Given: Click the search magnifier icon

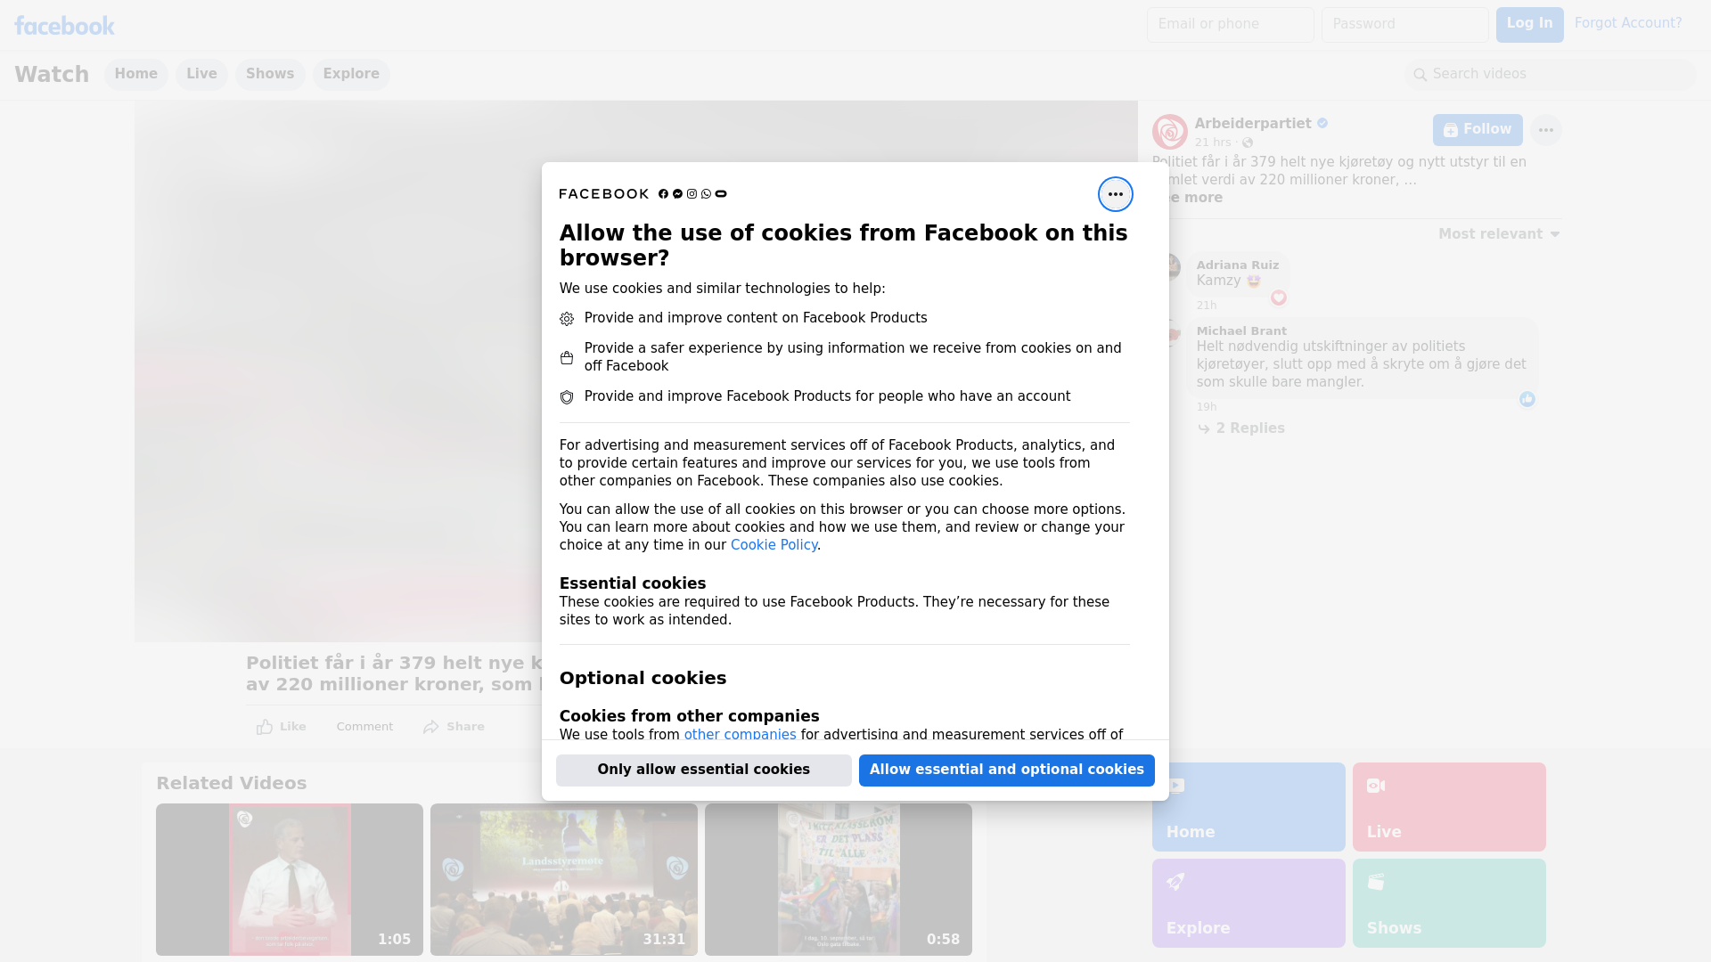Looking at the screenshot, I should [x=1420, y=75].
